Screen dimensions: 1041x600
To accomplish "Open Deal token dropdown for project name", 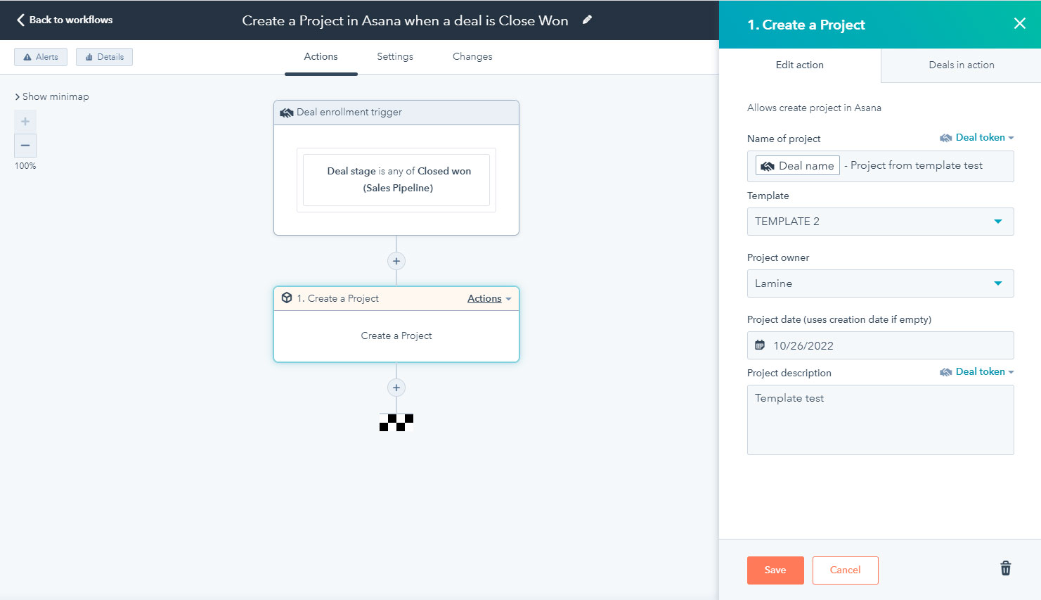I will 977,137.
